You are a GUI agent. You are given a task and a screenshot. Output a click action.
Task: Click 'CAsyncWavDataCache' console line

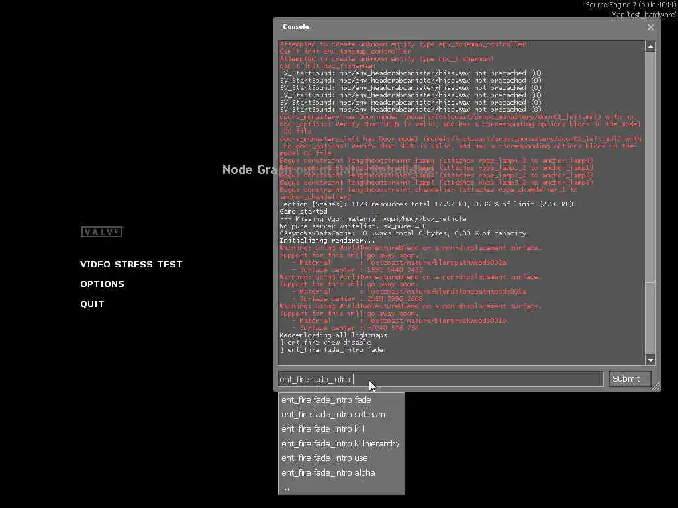(403, 233)
